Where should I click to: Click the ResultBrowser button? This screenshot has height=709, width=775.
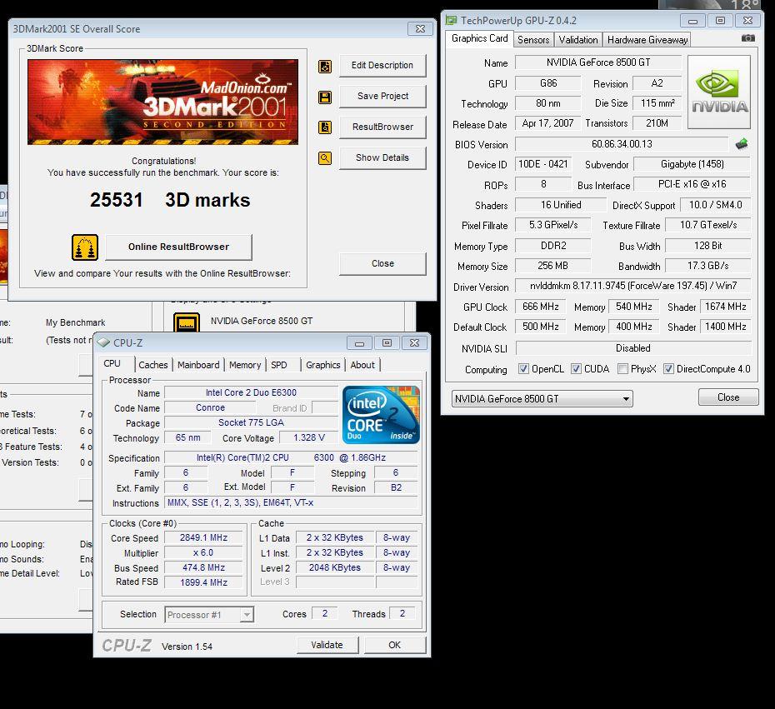[x=382, y=127]
